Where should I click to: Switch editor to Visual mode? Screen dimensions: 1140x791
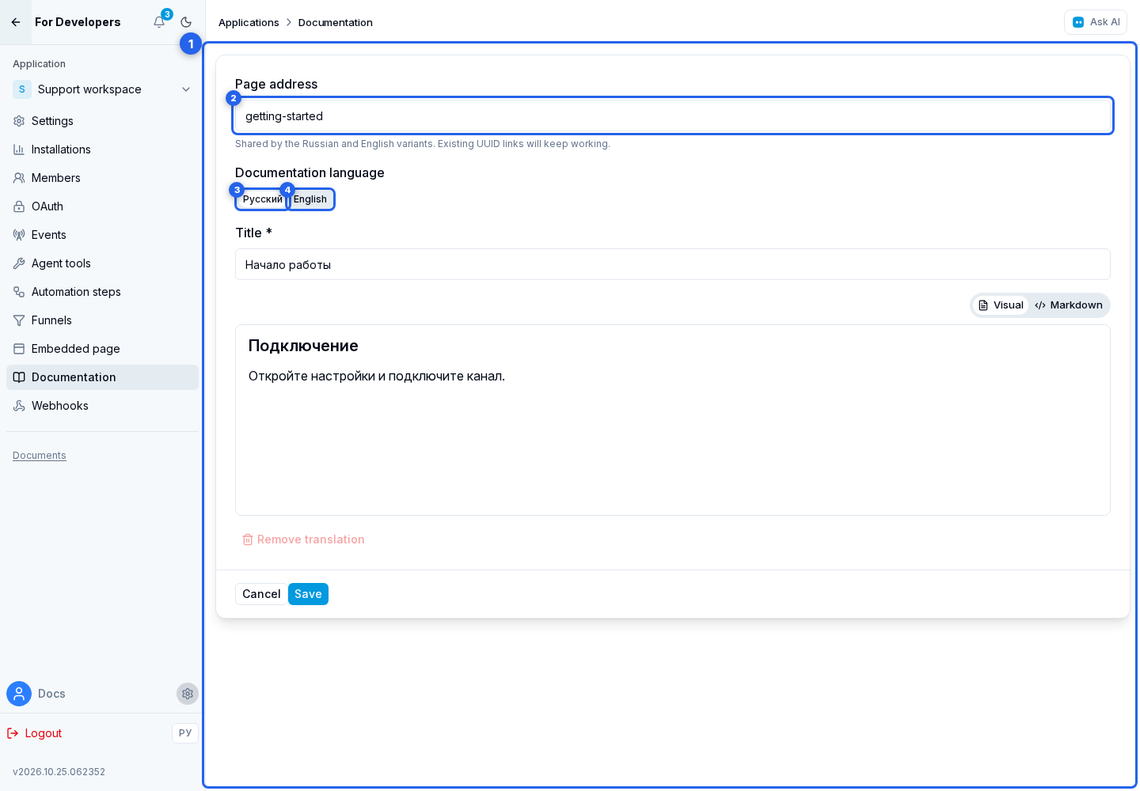[x=1001, y=305]
